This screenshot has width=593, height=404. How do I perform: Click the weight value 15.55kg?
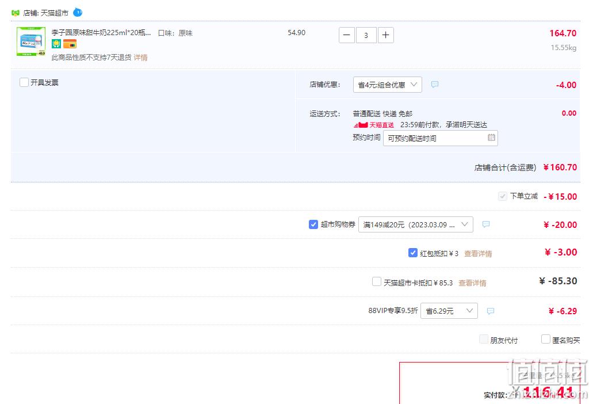(x=564, y=48)
